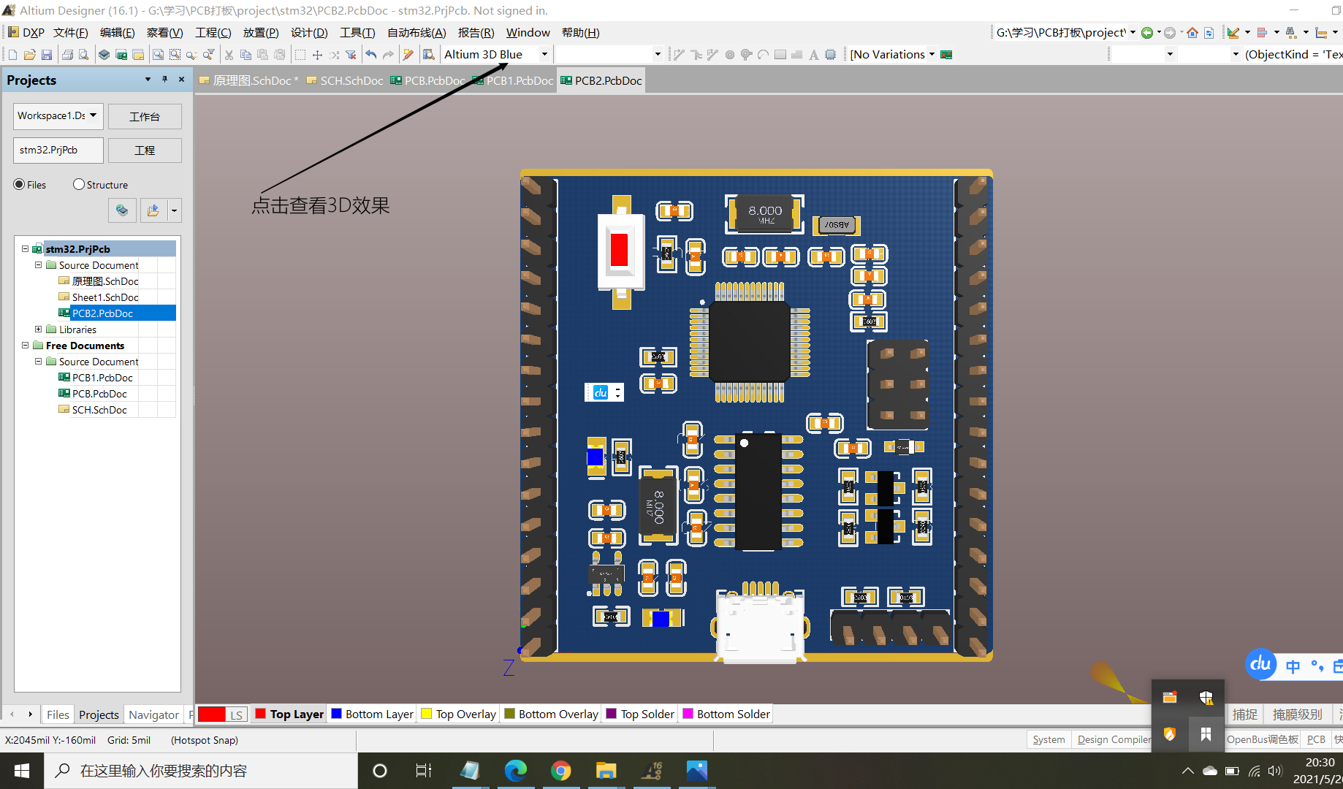The width and height of the screenshot is (1343, 789).
Task: Select PCB2.PcbDoc in the project tree
Action: pyautogui.click(x=102, y=313)
